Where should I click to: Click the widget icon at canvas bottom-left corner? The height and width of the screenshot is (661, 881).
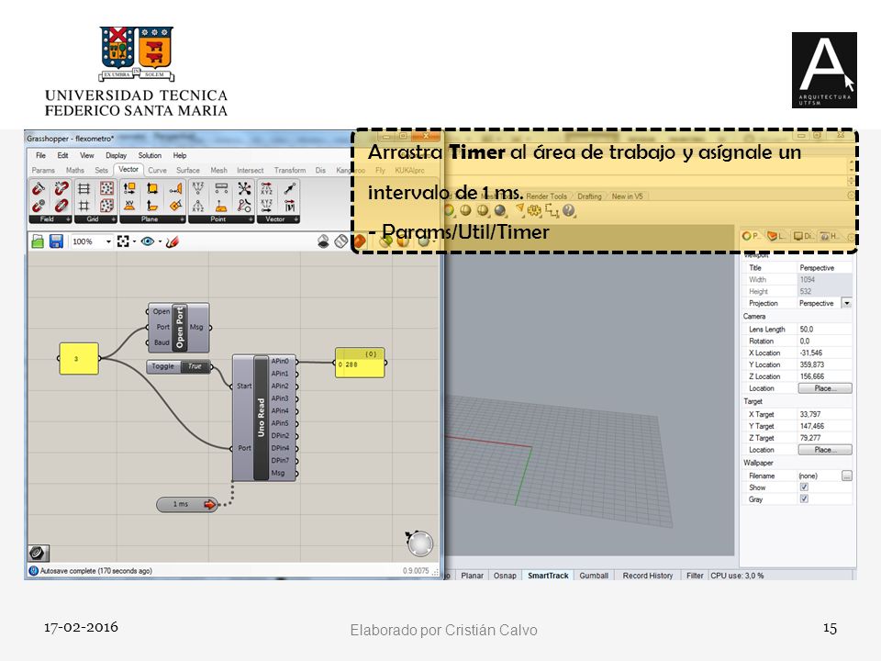39,554
